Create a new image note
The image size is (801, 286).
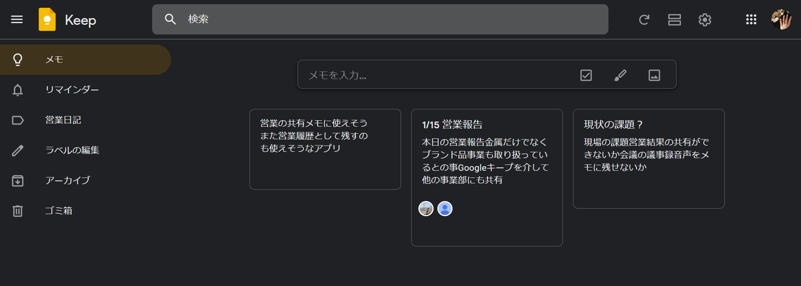[x=654, y=75]
